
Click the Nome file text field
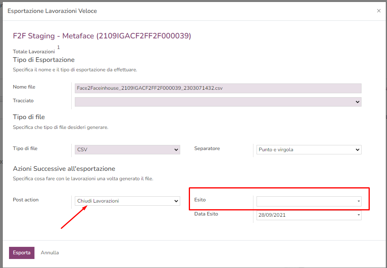click(218, 88)
